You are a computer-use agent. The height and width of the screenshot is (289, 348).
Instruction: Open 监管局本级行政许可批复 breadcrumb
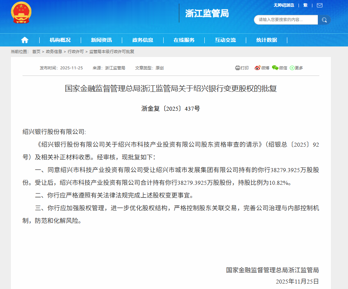[112, 52]
